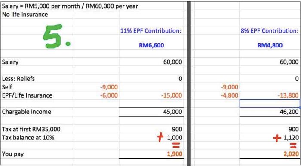Select the selected empty cell below -13,800
The width and height of the screenshot is (301, 166).
pyautogui.click(x=270, y=104)
